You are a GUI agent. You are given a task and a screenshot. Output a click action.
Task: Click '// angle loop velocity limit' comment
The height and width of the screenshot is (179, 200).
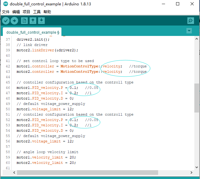[x=48, y=152]
